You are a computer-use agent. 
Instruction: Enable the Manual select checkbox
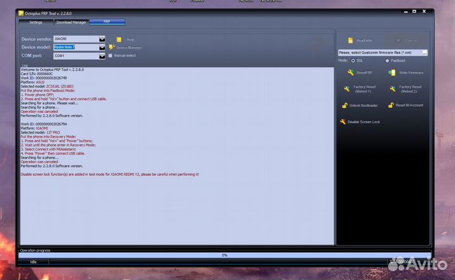pos(110,55)
